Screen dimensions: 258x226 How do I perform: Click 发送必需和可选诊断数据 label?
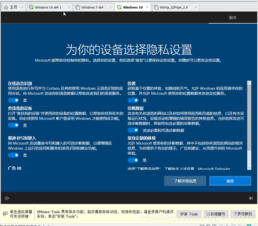pyautogui.click(x=163, y=130)
